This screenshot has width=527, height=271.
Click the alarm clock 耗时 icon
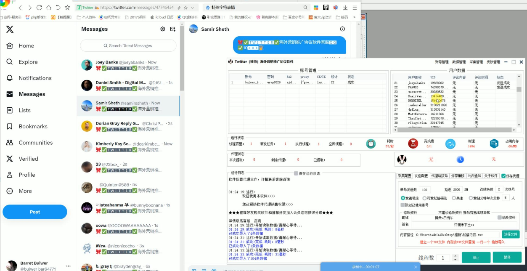click(371, 143)
